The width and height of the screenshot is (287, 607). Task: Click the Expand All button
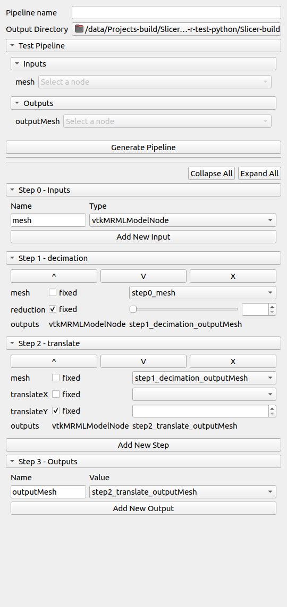(259, 174)
